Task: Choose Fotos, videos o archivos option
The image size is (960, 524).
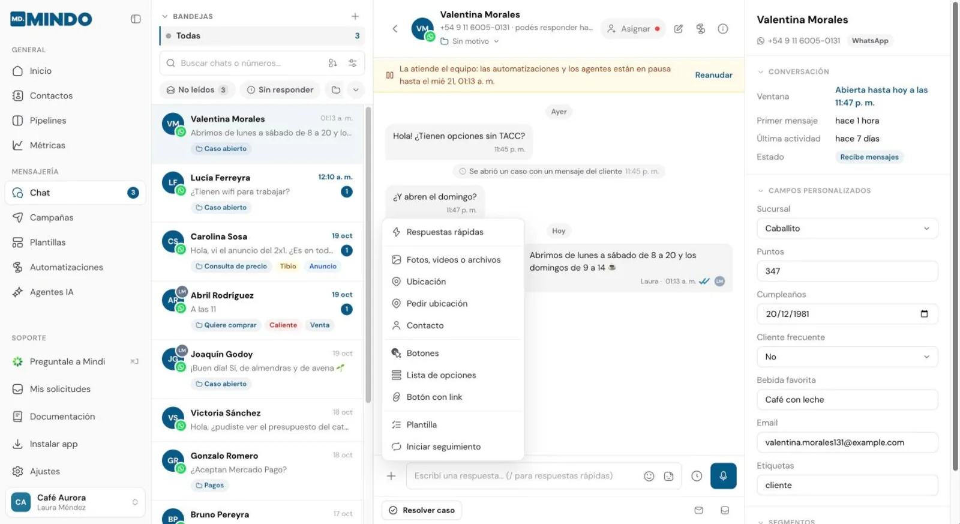Action: (453, 260)
